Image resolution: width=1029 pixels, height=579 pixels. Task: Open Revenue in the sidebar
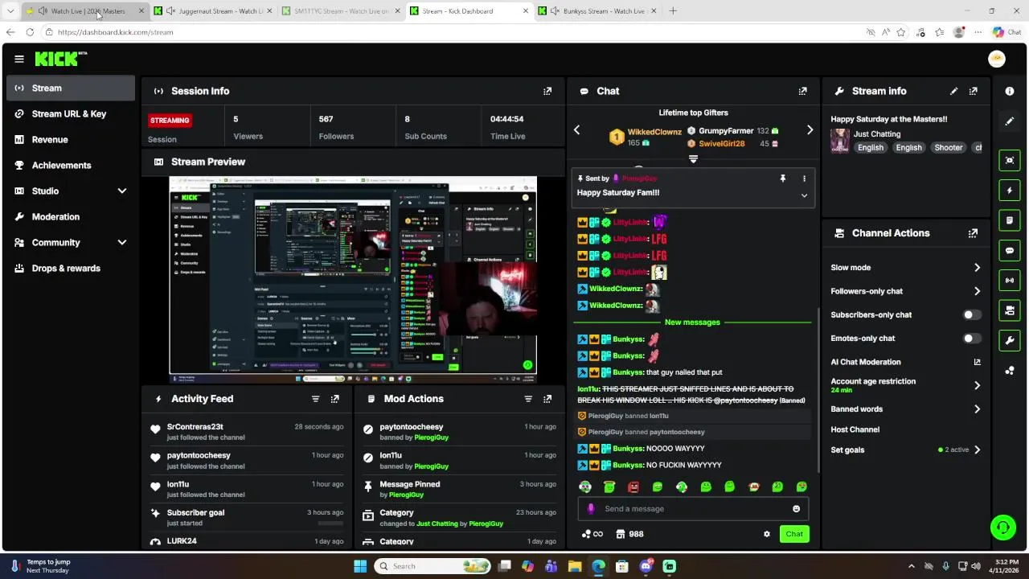pyautogui.click(x=71, y=139)
